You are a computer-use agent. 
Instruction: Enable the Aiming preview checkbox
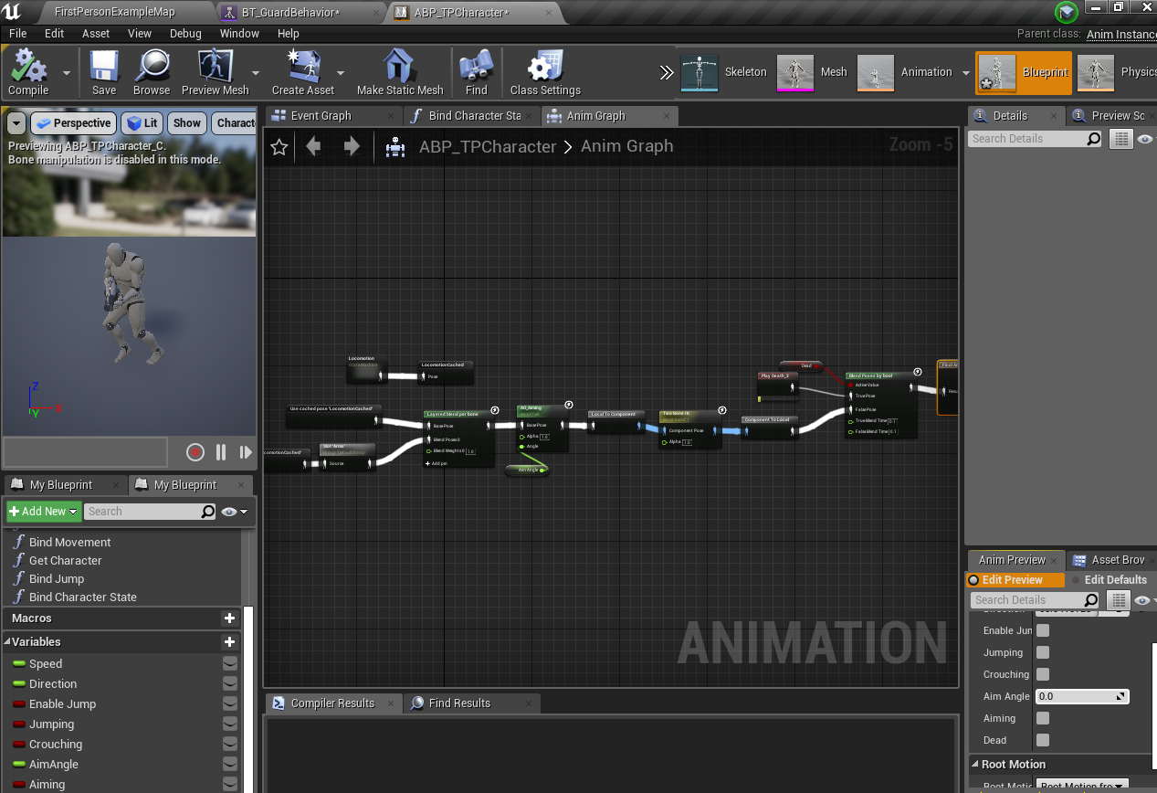[x=1043, y=718]
